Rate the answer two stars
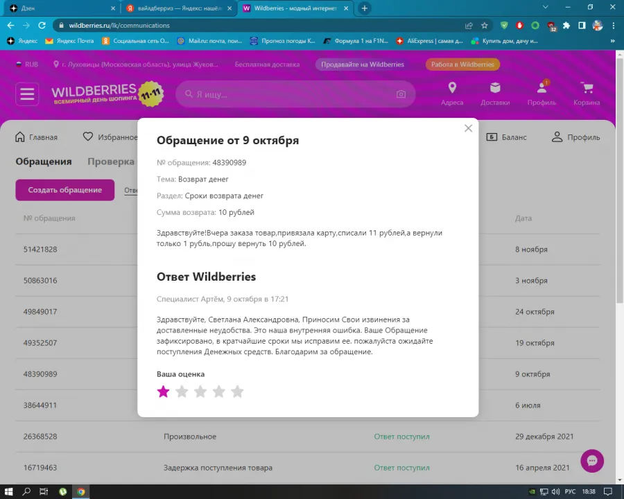This screenshot has height=499, width=624. point(182,392)
